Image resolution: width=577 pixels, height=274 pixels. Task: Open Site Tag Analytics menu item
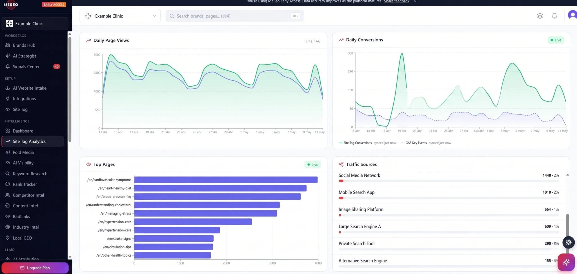[33, 142]
